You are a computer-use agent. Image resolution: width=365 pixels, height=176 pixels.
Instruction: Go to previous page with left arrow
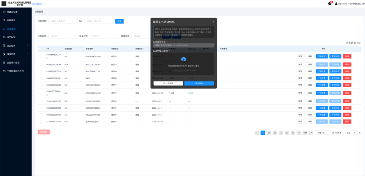click(x=257, y=133)
